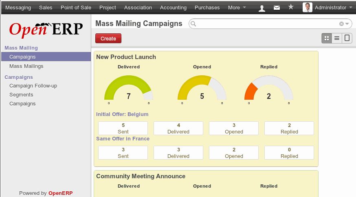Open the Messaging menu
This screenshot has height=197, width=356.
[x=18, y=7]
